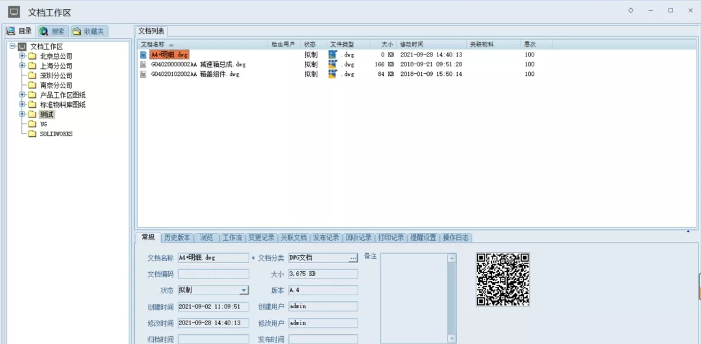Click the QR code image
The image size is (701, 344).
click(x=502, y=279)
